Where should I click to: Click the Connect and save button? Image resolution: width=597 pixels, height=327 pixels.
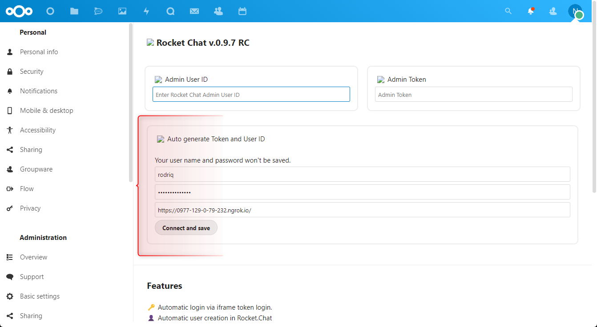point(186,228)
